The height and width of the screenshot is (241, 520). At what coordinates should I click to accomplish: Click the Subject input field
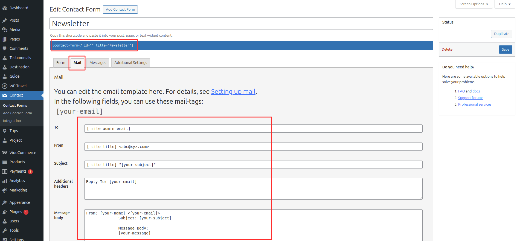point(253,165)
